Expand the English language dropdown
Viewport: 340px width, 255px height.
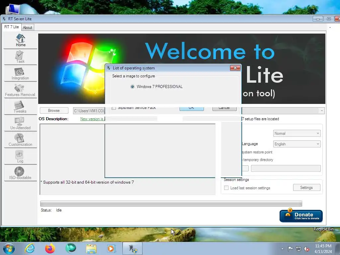pos(297,144)
